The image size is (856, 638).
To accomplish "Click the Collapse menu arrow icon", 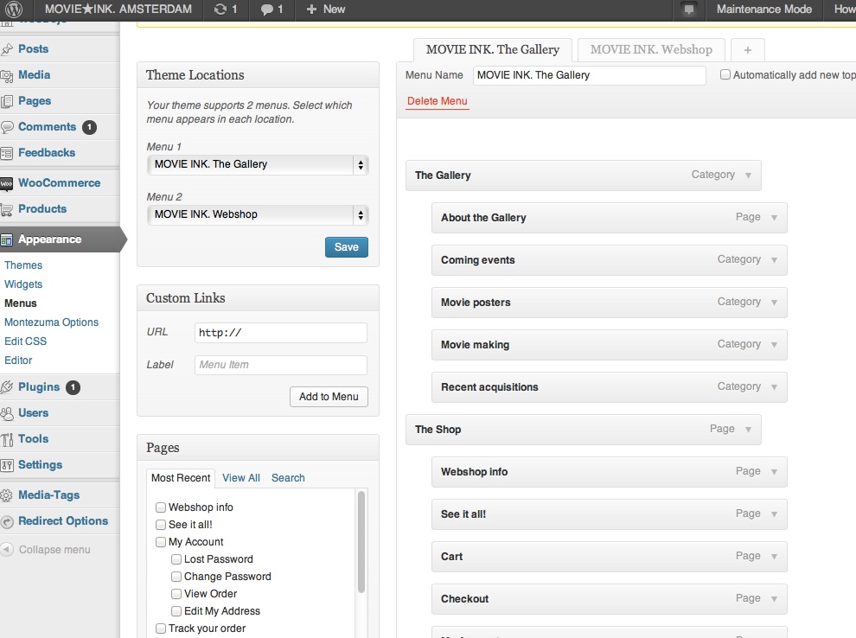I will tap(7, 549).
